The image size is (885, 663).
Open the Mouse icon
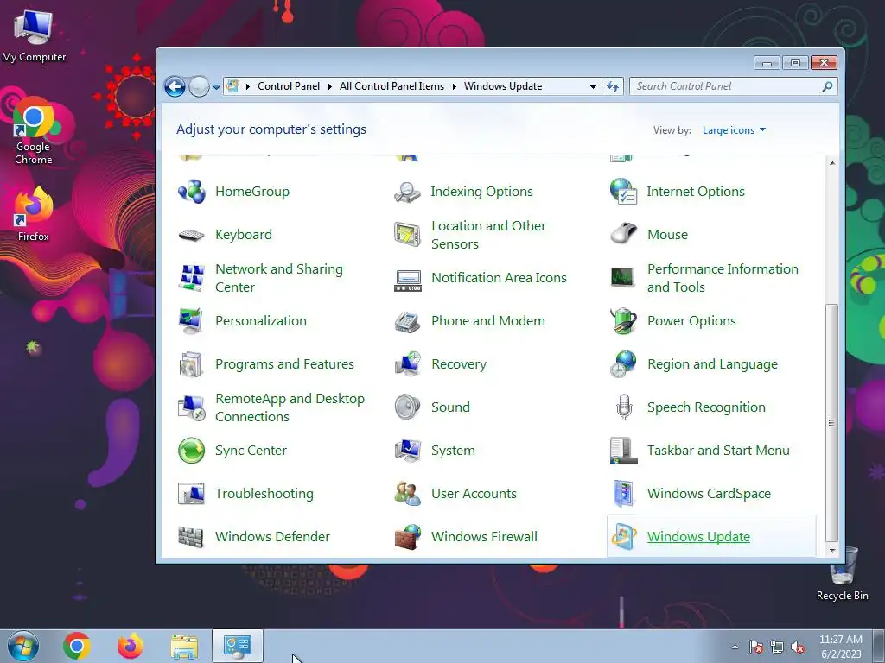[x=623, y=233]
